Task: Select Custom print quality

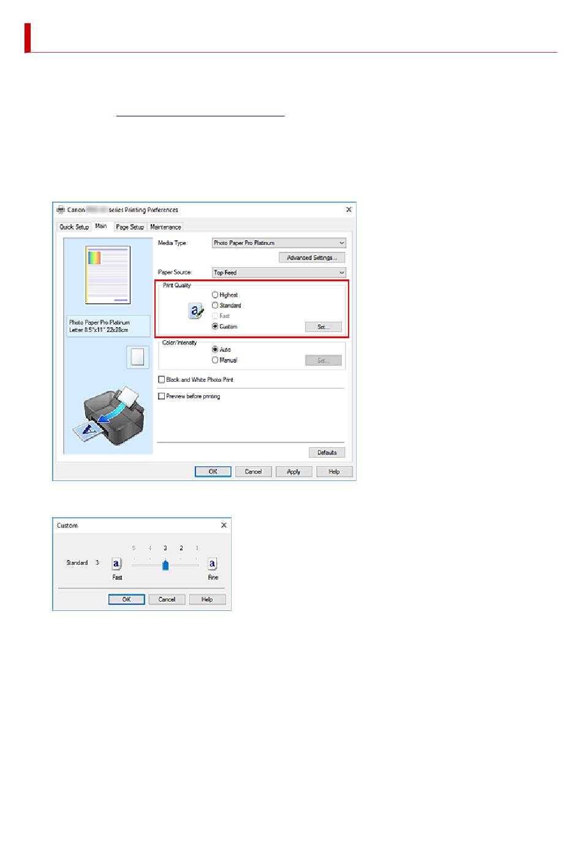Action: tap(225, 327)
